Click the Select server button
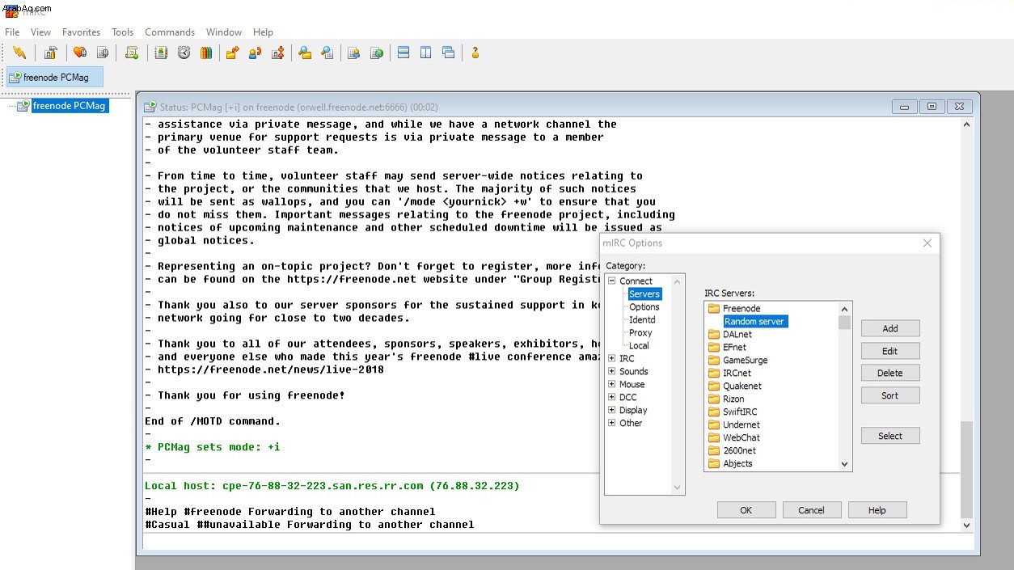 click(890, 436)
